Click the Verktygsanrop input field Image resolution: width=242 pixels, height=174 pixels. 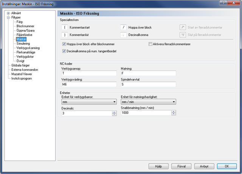[89, 73]
